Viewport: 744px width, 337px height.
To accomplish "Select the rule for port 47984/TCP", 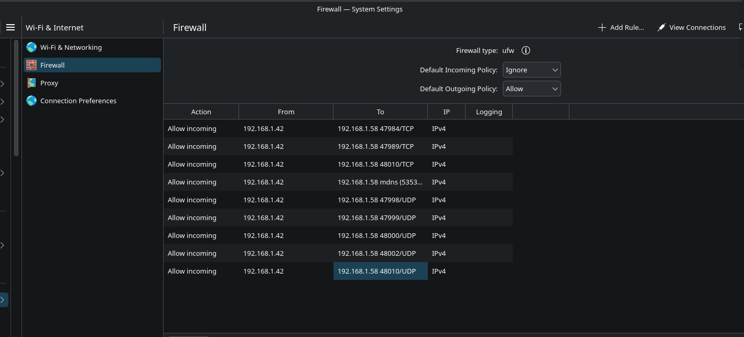I will [x=375, y=128].
